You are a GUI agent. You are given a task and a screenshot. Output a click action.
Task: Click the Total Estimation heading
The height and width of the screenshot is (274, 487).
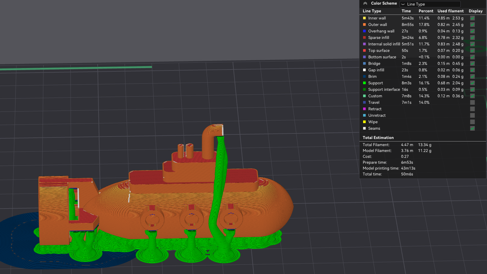(x=378, y=138)
